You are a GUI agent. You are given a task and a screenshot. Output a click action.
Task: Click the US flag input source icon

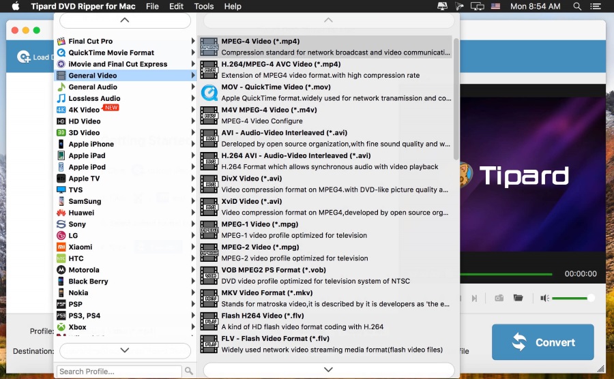(x=495, y=6)
